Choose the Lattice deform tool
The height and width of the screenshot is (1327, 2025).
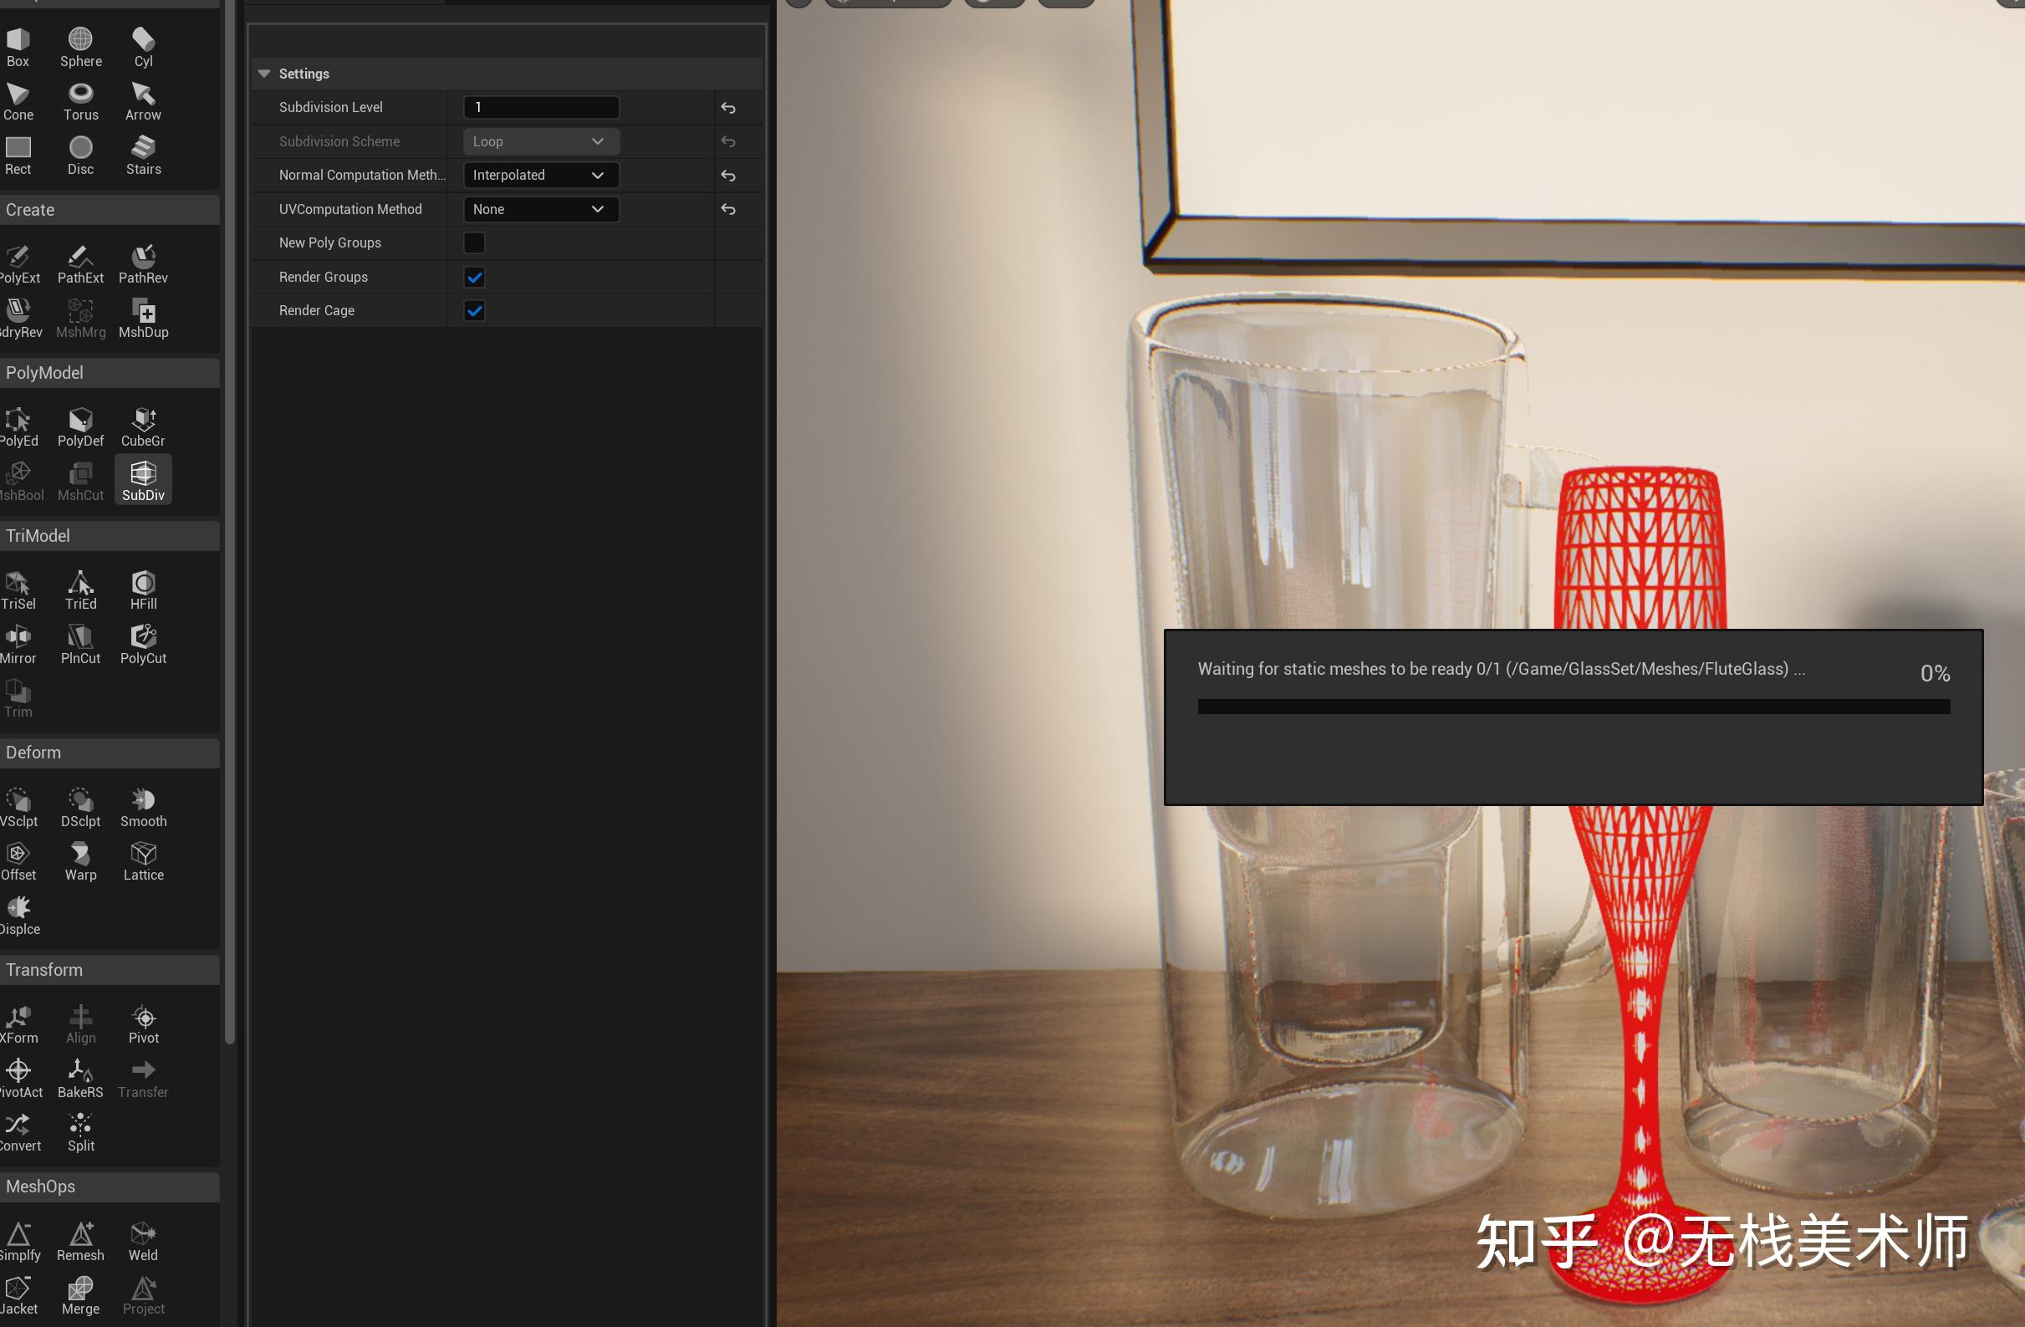coord(143,860)
